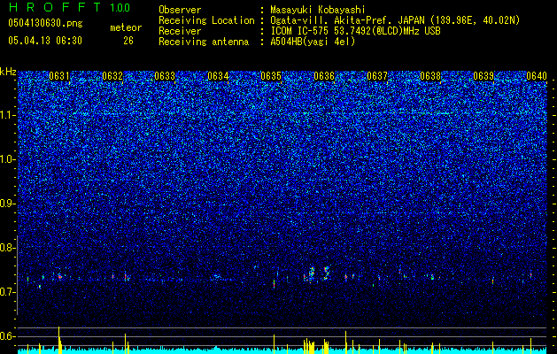Click the 0.7 frequency axis label

[x=8, y=292]
